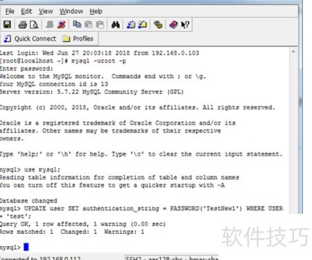The height and width of the screenshot is (260, 312).
Task: Click the Print icon
Action: click(x=22, y=24)
